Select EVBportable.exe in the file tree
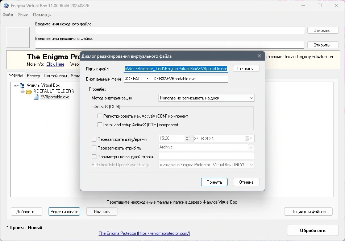The width and height of the screenshot is (345, 241). click(55, 97)
